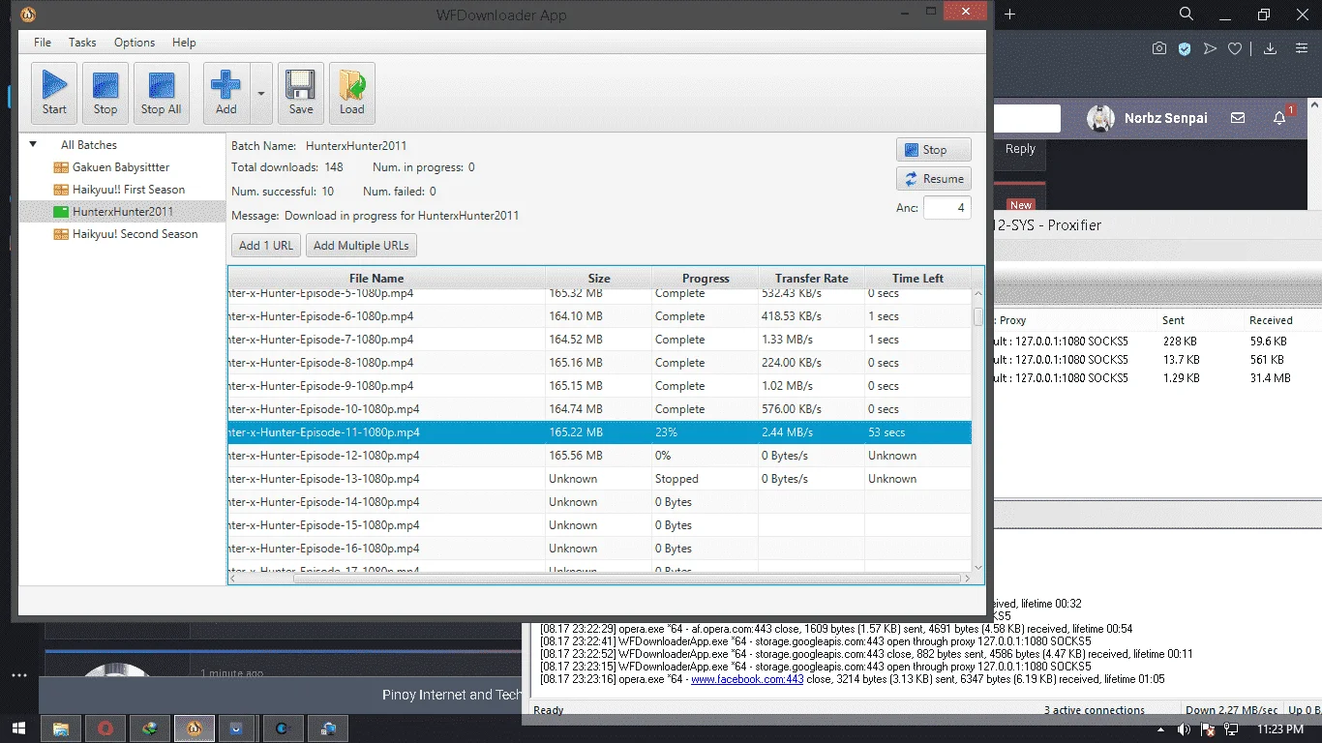Viewport: 1322px width, 743px height.
Task: Click the Load folder icon
Action: point(352,93)
